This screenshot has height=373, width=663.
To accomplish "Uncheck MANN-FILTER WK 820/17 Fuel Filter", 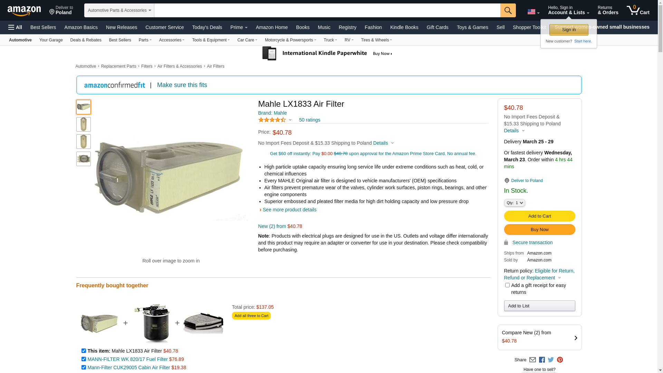I will (x=84, y=359).
